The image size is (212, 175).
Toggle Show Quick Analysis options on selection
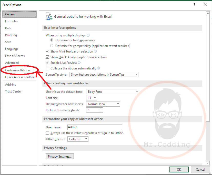pos(47,57)
